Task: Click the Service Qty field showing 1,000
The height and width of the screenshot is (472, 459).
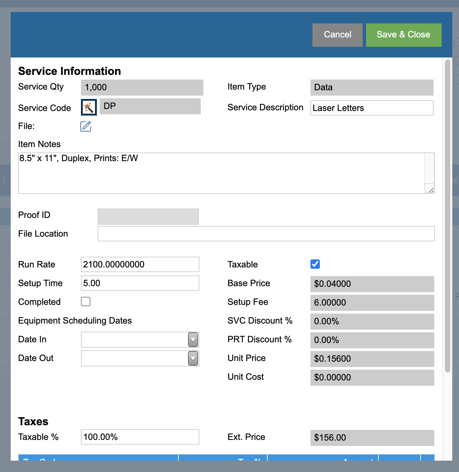Action: (x=142, y=88)
